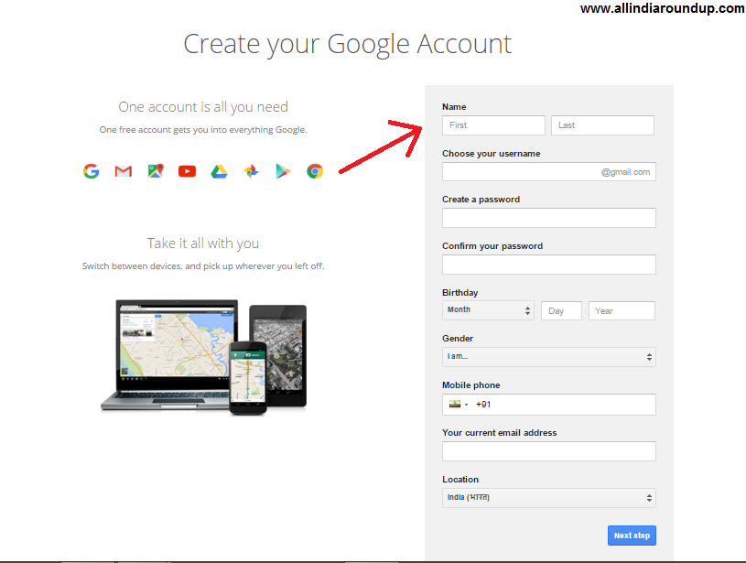Click 'Switch between devices' description text
Screen dimensions: 746x563
(203, 266)
